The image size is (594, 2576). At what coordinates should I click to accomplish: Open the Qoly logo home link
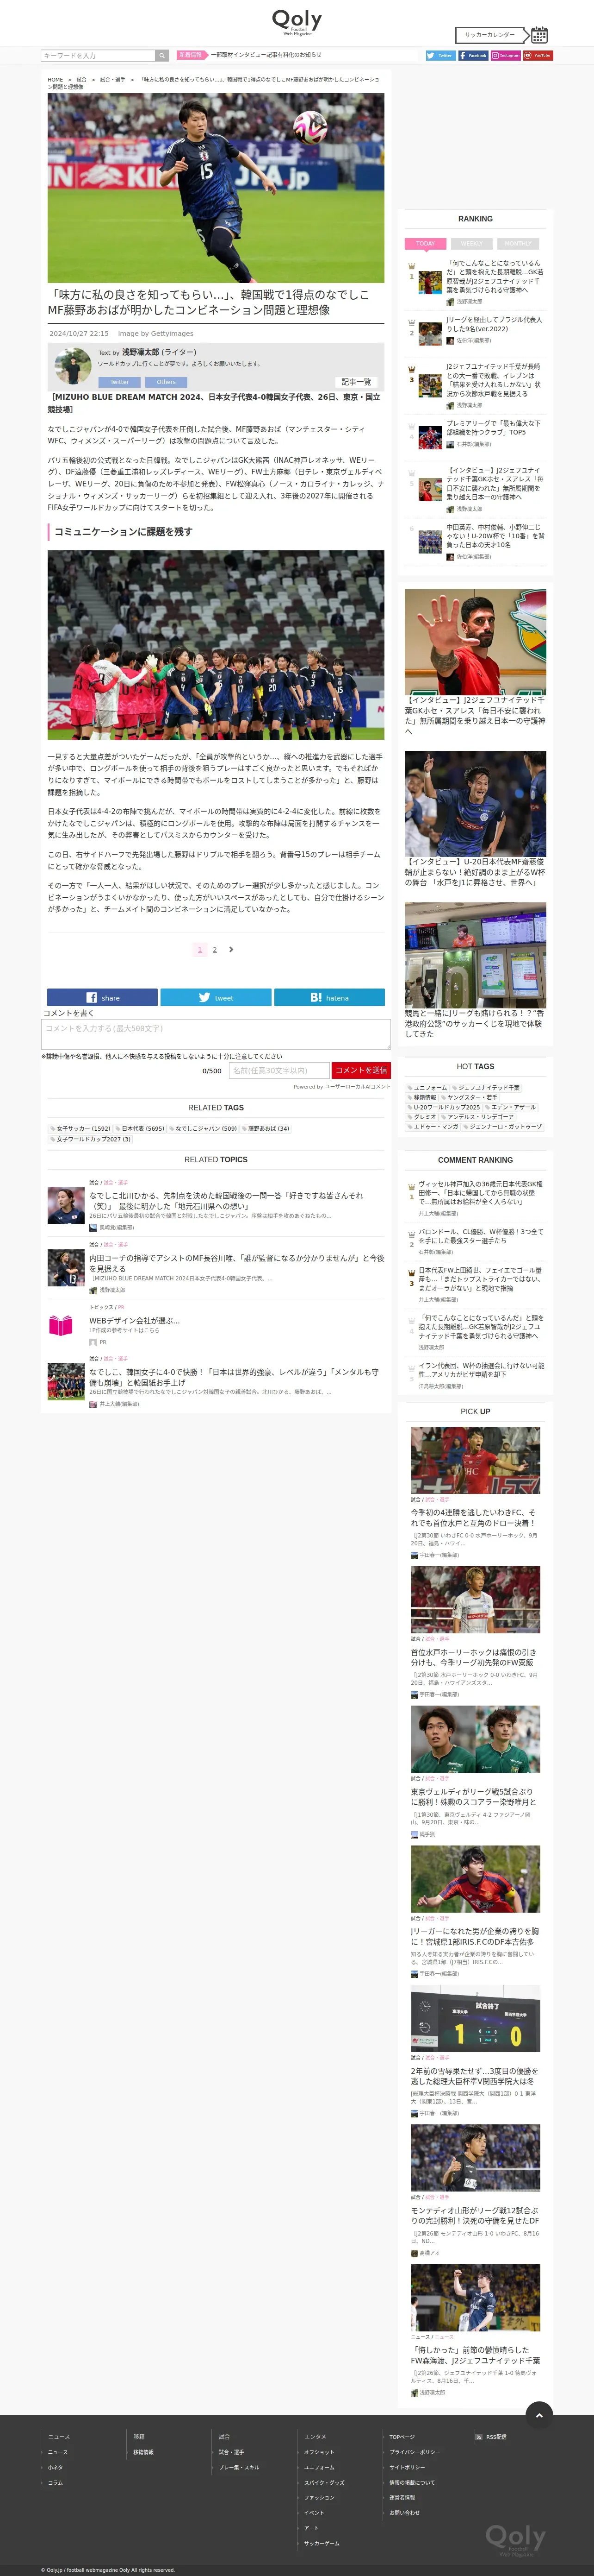tap(297, 22)
